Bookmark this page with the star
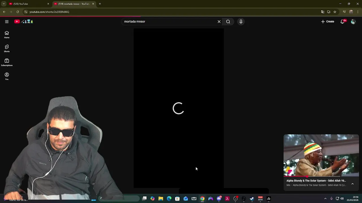 point(335,12)
